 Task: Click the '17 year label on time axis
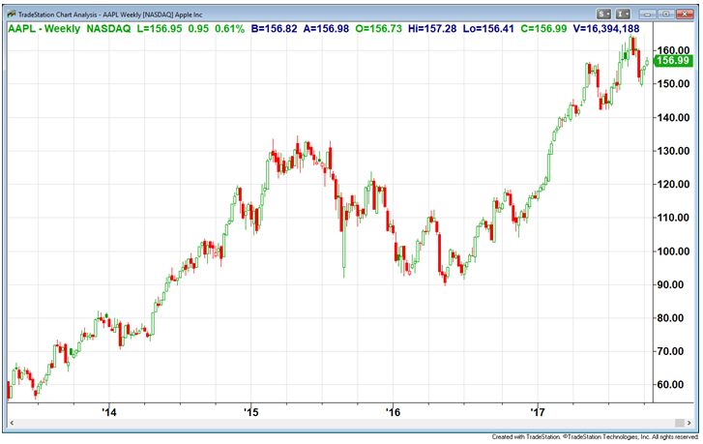coord(537,412)
